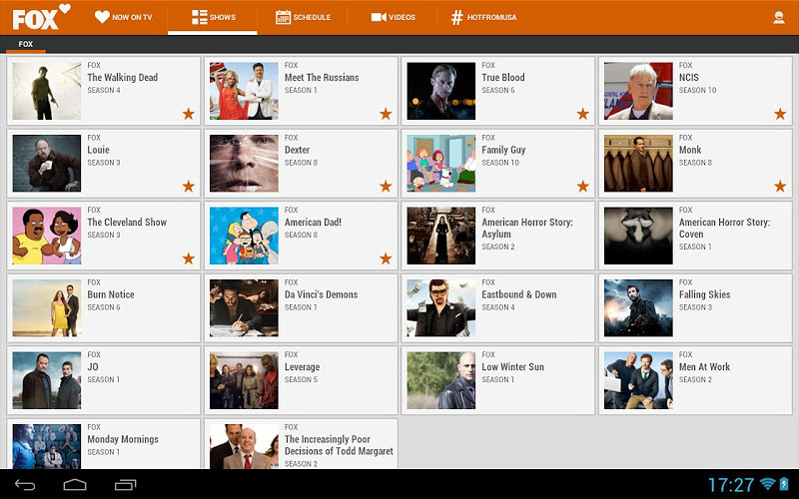Open the JO show thumbnail
The width and height of the screenshot is (799, 499).
tap(47, 380)
